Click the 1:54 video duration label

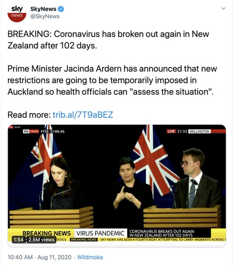tap(18, 239)
